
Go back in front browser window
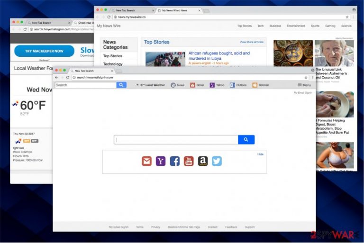coord(57,78)
